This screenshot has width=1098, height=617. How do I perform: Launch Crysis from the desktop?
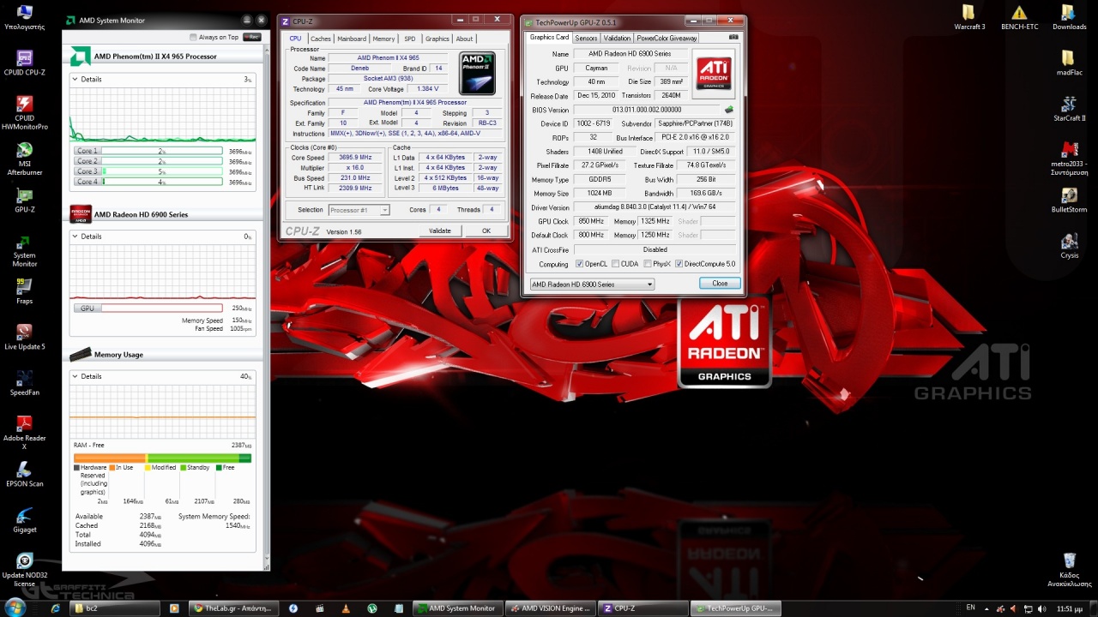[x=1069, y=246]
